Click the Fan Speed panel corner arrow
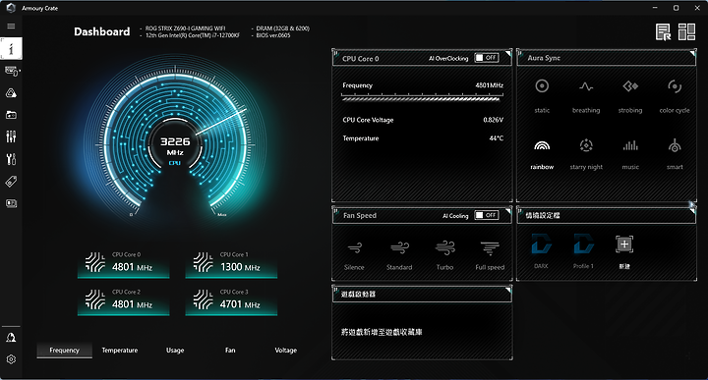This screenshot has width=708, height=380. [x=508, y=211]
